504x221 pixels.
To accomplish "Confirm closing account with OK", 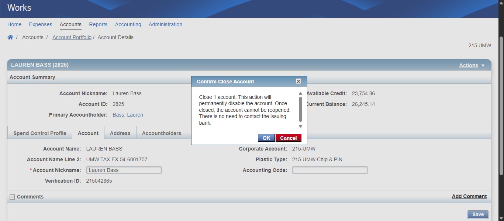I will pos(266,138).
